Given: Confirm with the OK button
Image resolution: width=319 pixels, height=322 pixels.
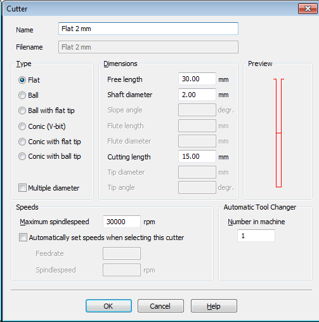Looking at the screenshot, I should tap(108, 306).
